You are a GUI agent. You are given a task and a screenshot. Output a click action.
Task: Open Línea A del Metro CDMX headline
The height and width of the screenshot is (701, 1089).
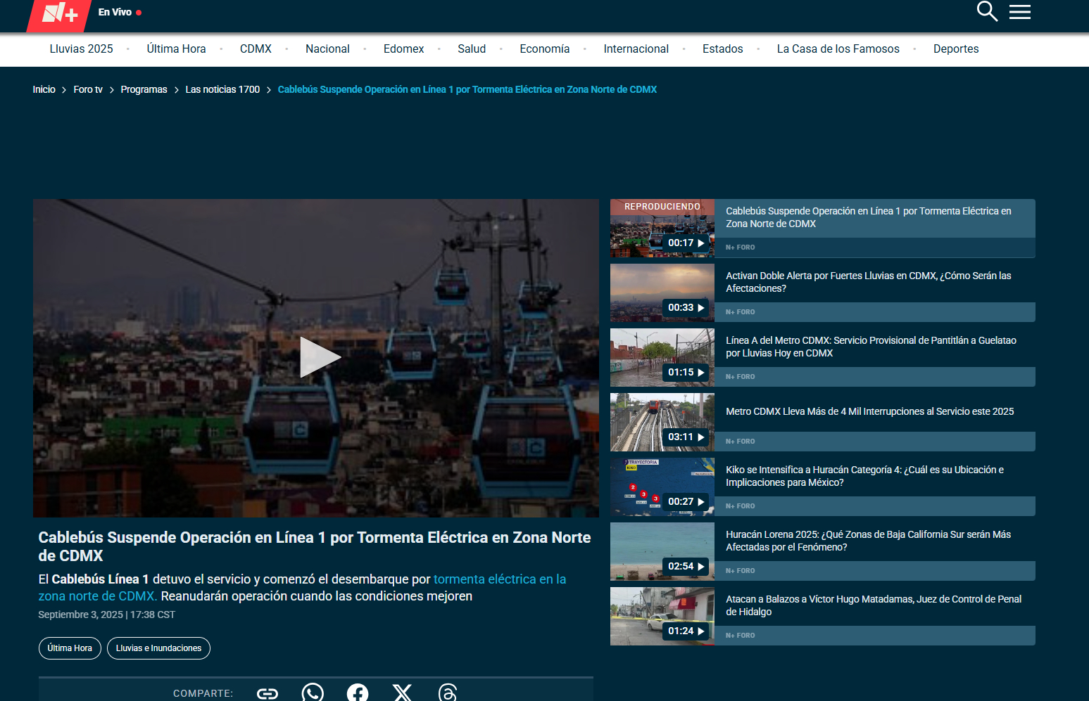[x=871, y=347]
